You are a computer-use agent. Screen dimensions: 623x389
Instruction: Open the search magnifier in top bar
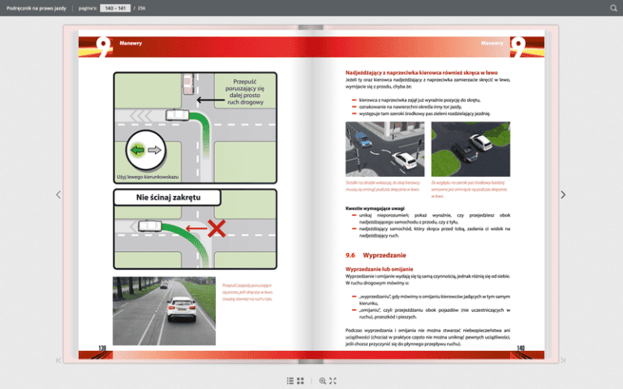point(614,8)
